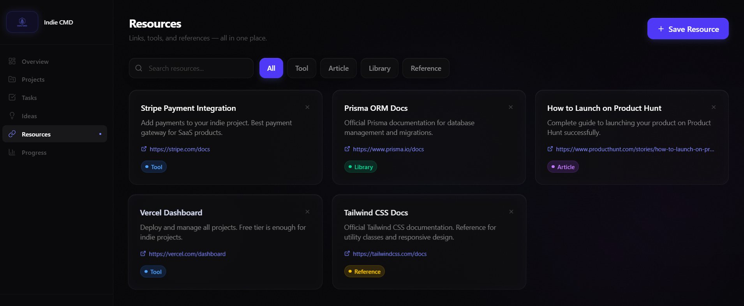Open the https://stripe.com/docs link
Screen dimensions: 744x306
pyautogui.click(x=180, y=149)
